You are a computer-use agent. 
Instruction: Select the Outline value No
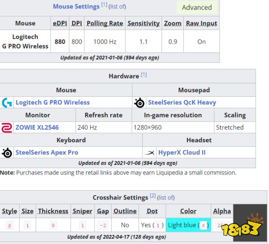(125, 225)
